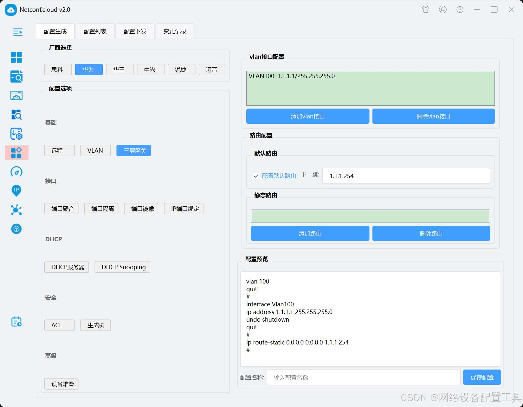Click the DHCP Snooping option button
This screenshot has height=407, width=523.
pos(122,267)
